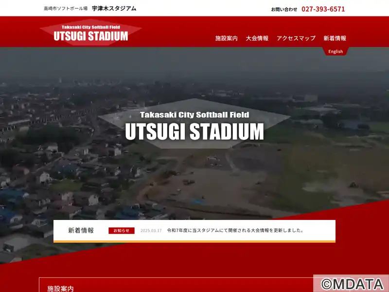The height and width of the screenshot is (292, 389).
Task: Call phone number 027-393-6571
Action: [323, 9]
